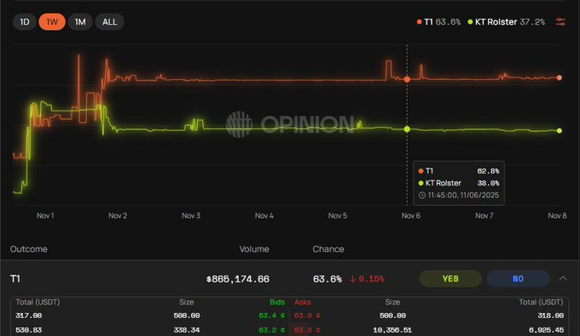Click the 10,356.51 ask size
This screenshot has height=336, width=580.
392,330
